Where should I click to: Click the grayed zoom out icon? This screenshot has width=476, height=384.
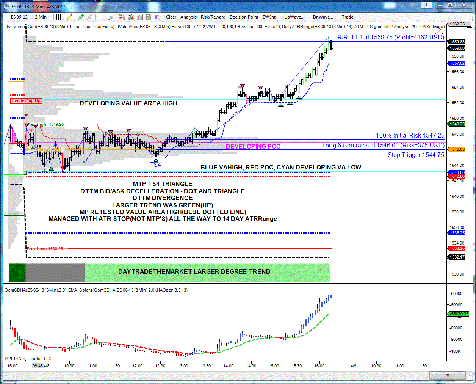pyautogui.click(x=89, y=17)
